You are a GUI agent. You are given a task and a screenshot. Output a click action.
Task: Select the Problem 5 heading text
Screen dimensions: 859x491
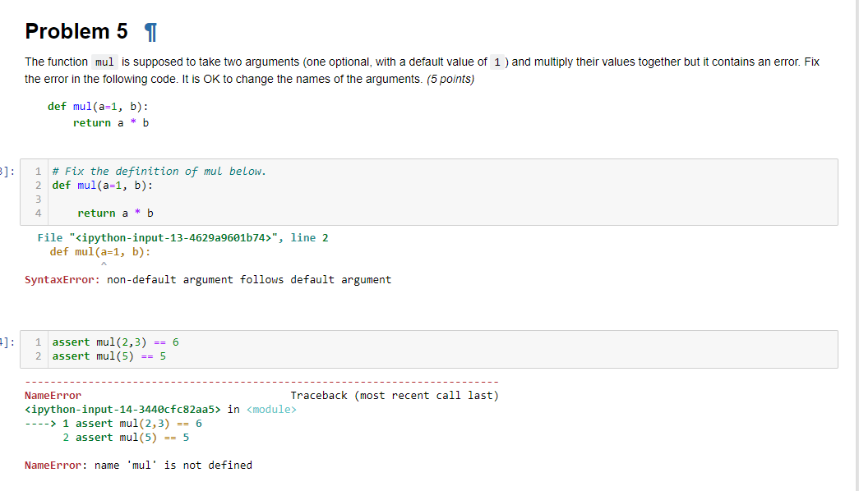pos(76,31)
